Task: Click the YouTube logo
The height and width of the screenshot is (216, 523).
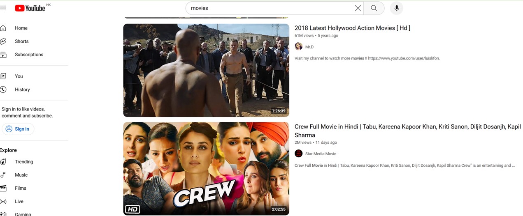Action: click(30, 8)
